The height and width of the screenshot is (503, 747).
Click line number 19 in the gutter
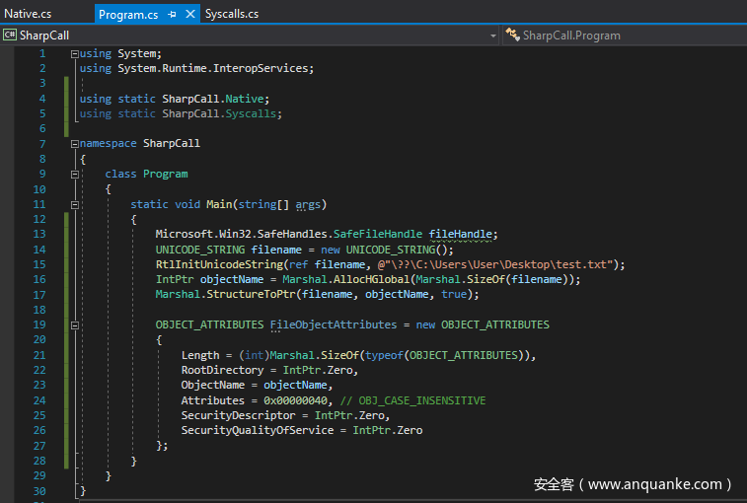coord(39,324)
